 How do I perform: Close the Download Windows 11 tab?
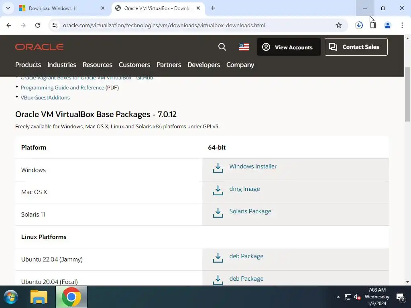102,8
